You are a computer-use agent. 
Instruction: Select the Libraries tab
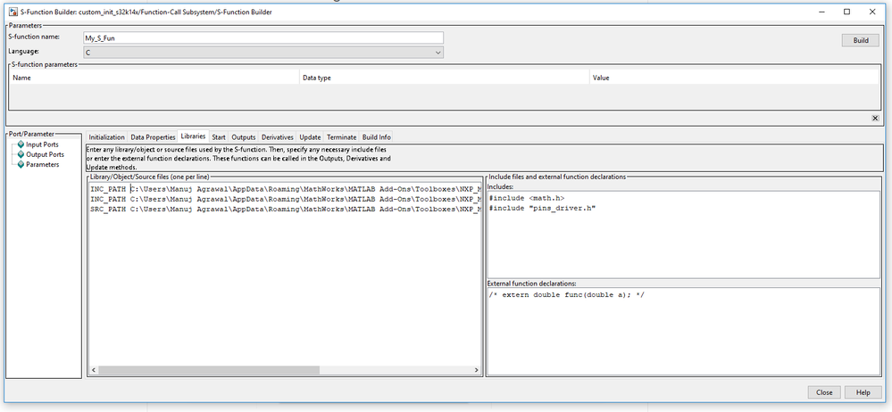point(194,136)
